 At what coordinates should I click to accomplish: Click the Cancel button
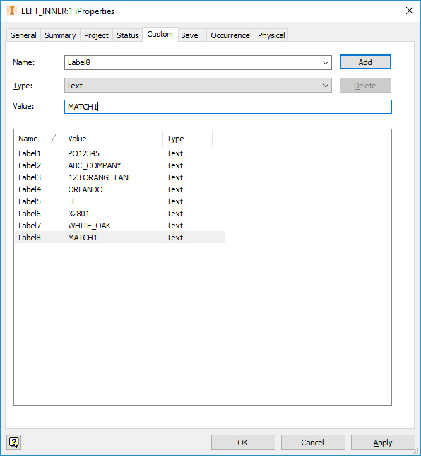313,443
